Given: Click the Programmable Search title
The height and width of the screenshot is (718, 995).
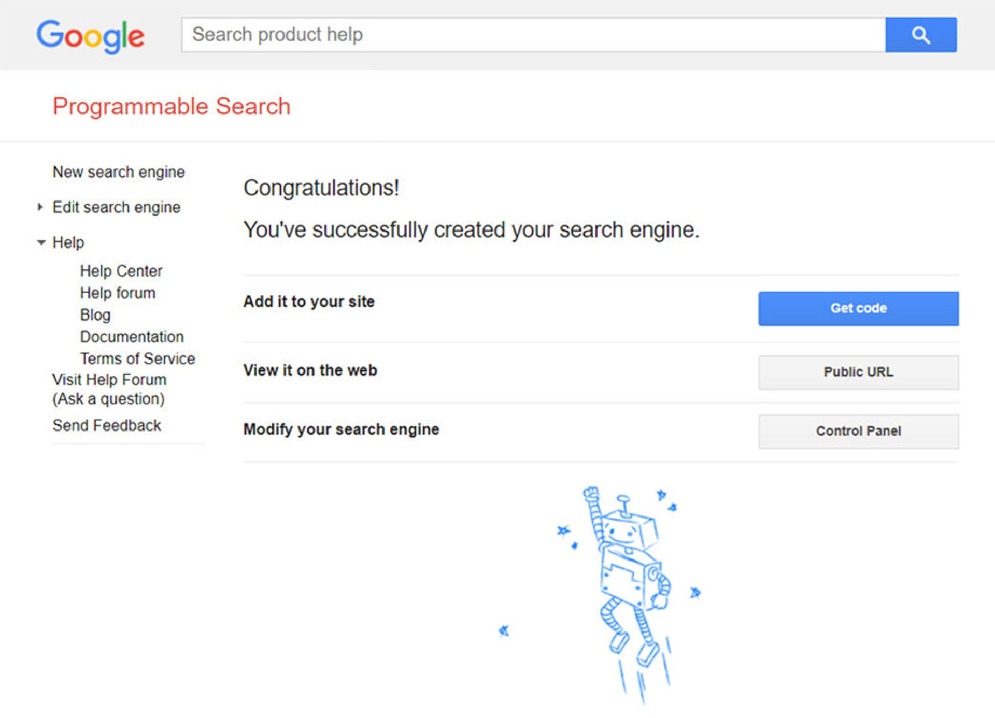Looking at the screenshot, I should click(x=172, y=106).
